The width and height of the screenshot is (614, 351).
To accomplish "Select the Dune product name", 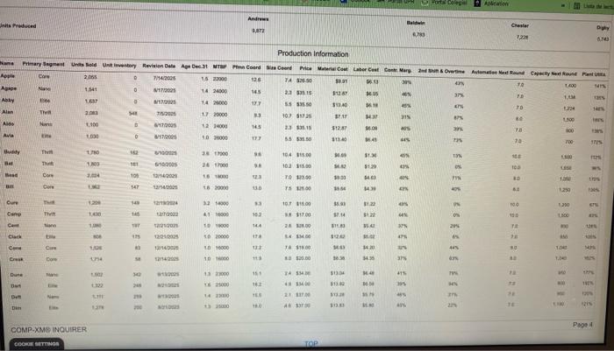I will point(16,275).
